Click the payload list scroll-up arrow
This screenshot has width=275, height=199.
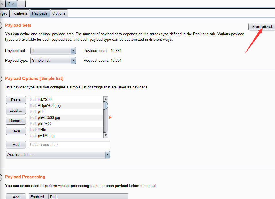[106, 99]
